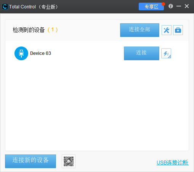Open the USB连接诊断 link
This screenshot has height=172, width=194.
click(173, 162)
